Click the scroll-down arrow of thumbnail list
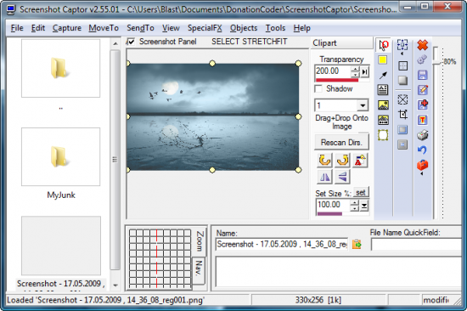Screen dimensions: 467x311 (x=115, y=286)
